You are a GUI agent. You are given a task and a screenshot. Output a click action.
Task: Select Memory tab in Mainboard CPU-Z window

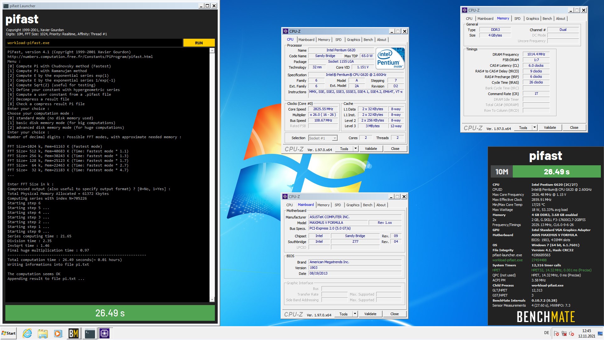[x=323, y=205]
